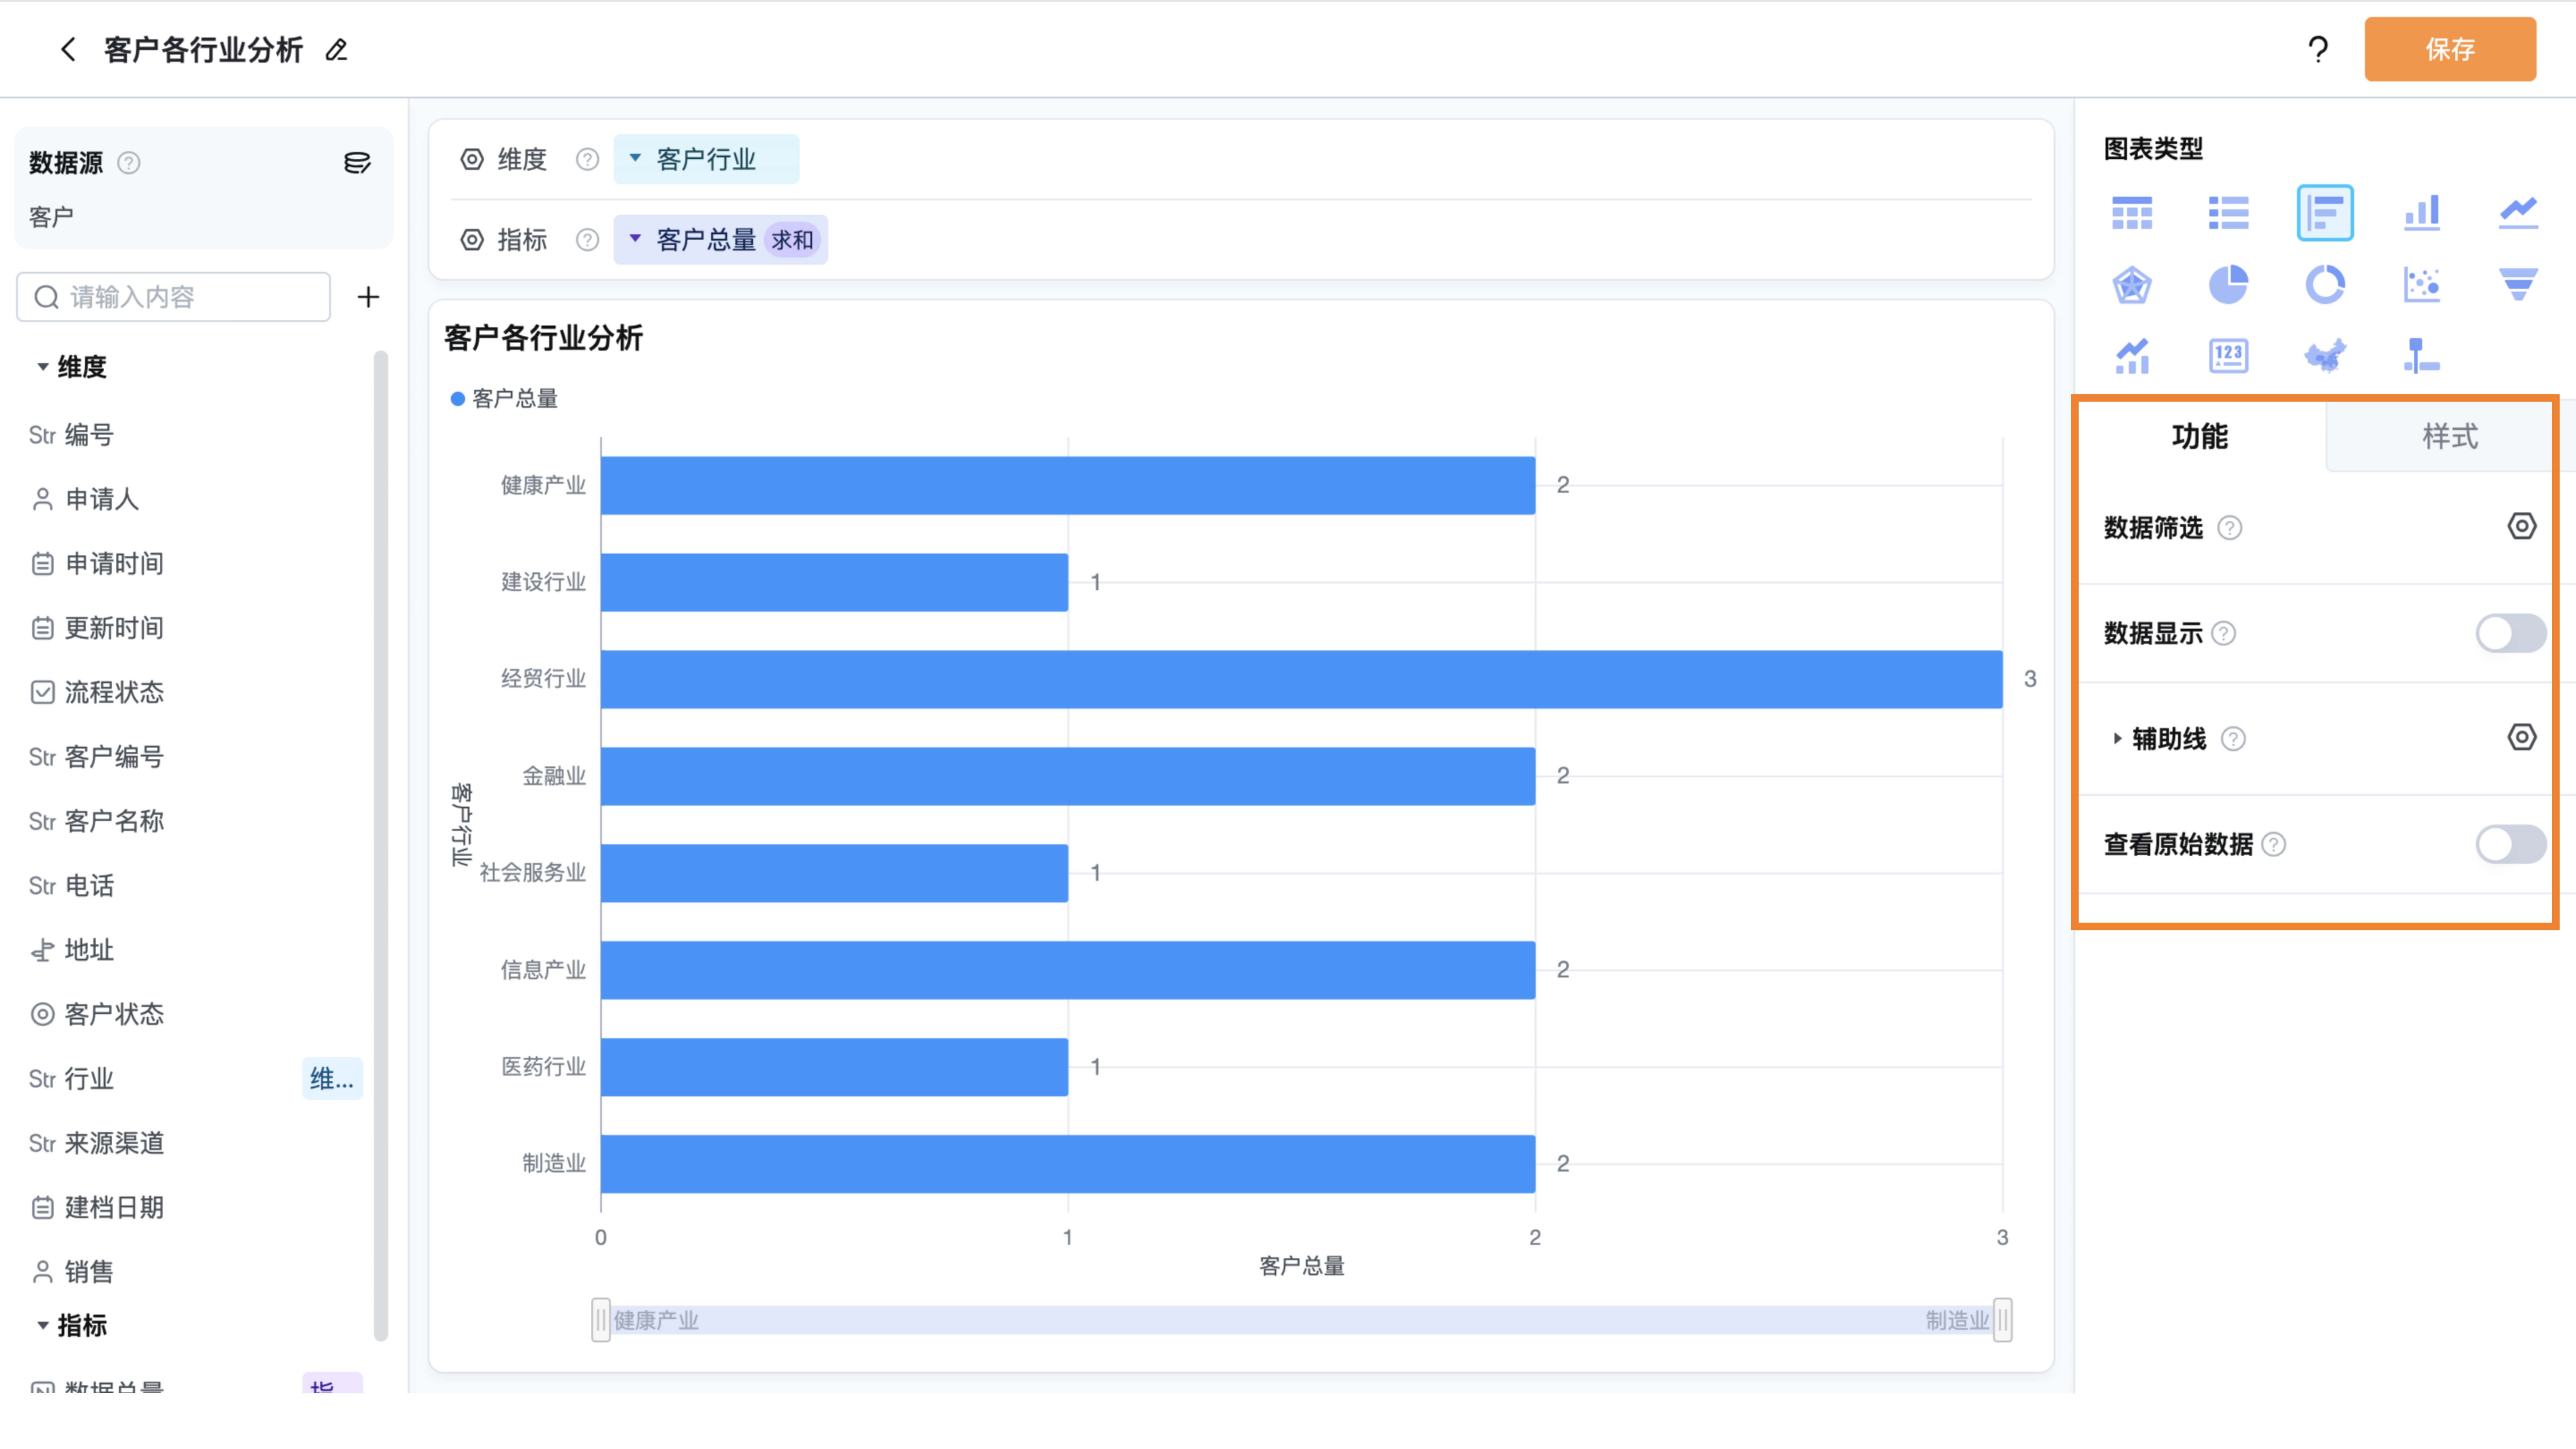Click the help icon beside 指标 in the config row
The height and width of the screenshot is (1449, 2576).
[587, 240]
